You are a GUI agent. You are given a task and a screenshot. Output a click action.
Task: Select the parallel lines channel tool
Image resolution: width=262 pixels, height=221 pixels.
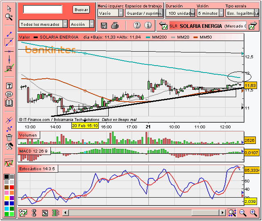tap(9, 120)
